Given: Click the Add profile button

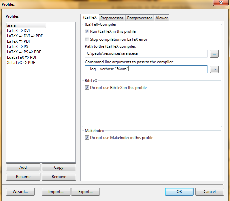Looking at the screenshot, I should tap(23, 167).
